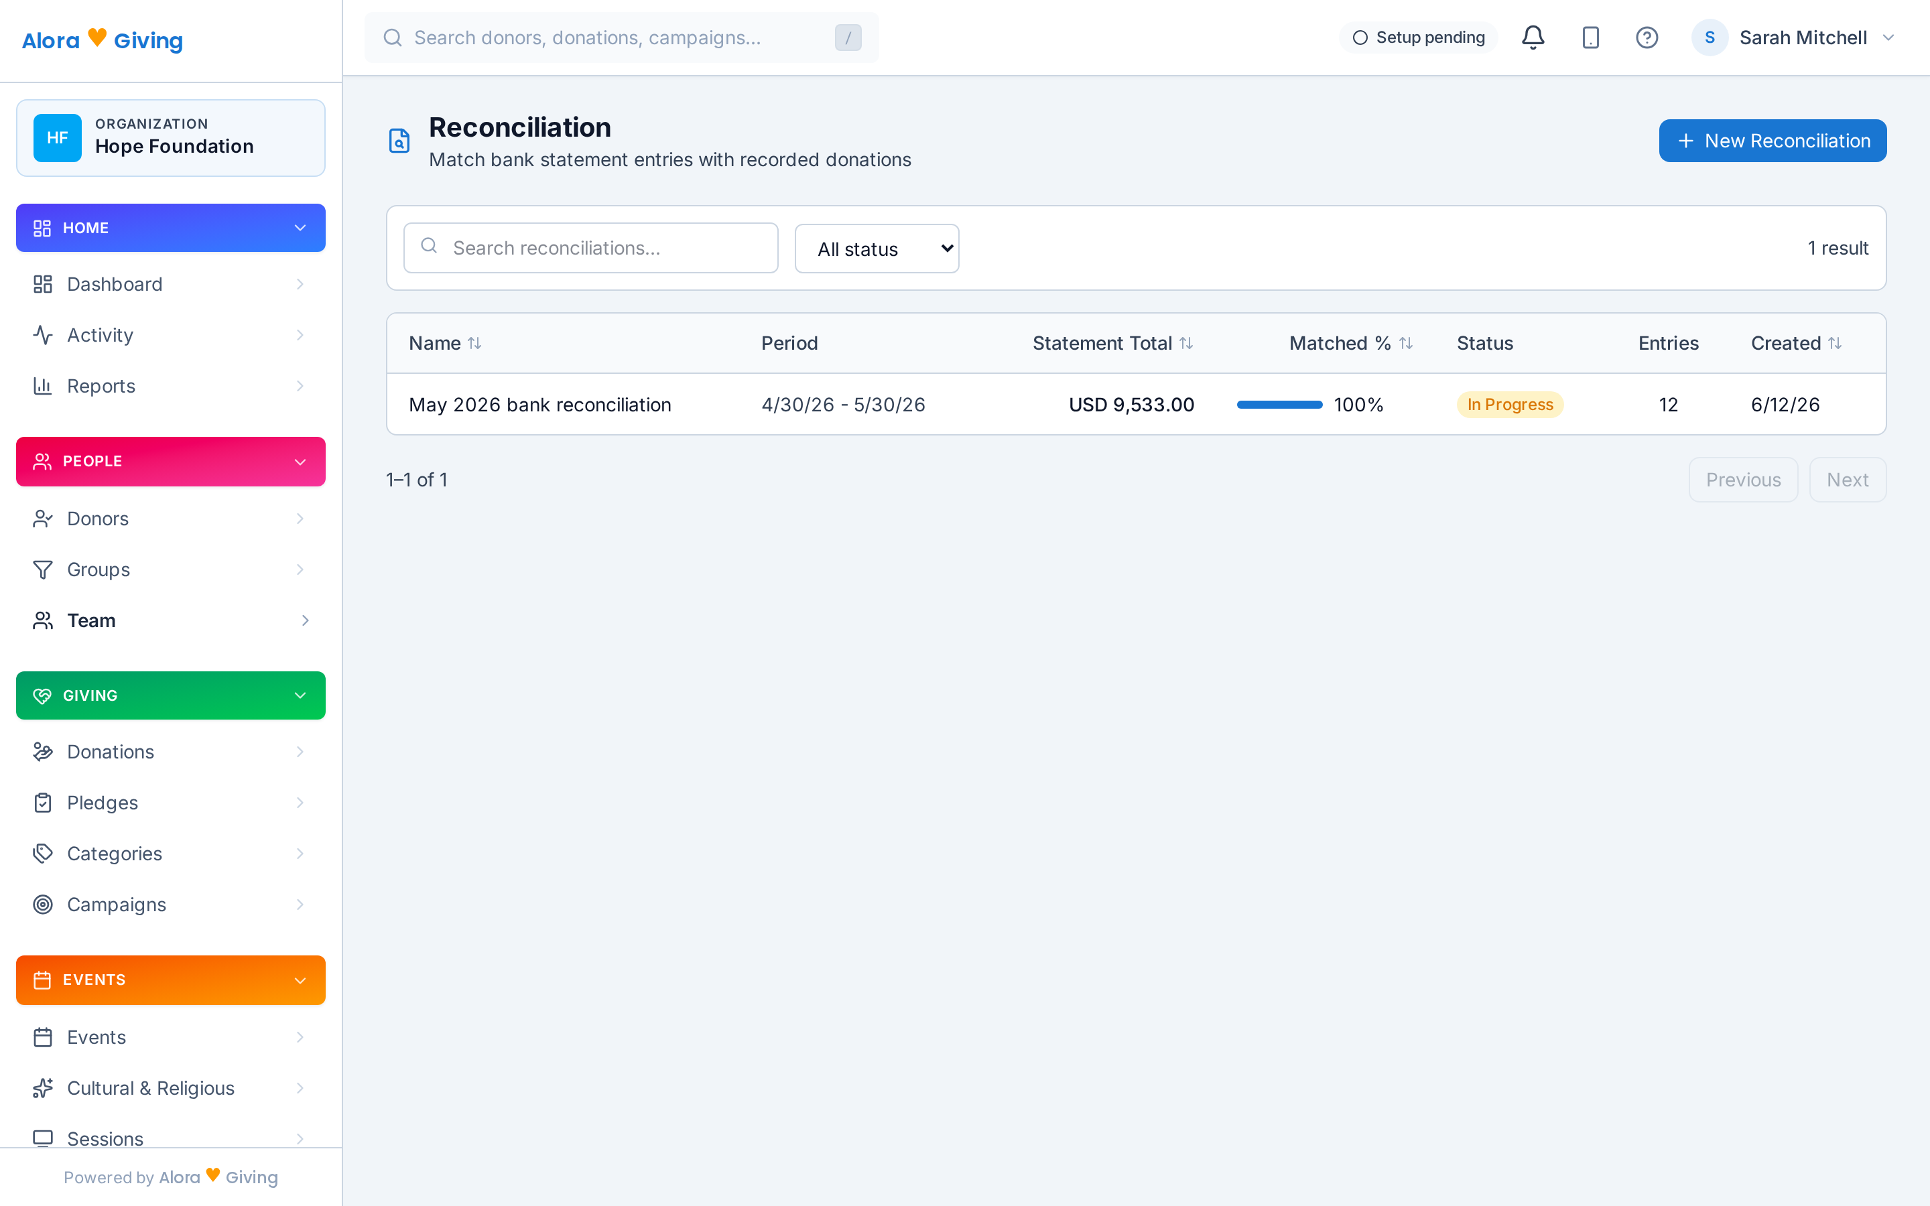Click the Categories tag icon
Screen dimensions: 1930x1206
43,854
